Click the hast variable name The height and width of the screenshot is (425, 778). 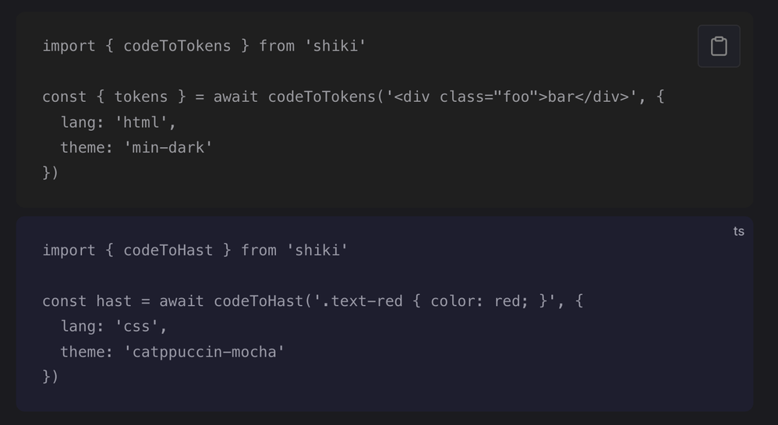pos(114,301)
